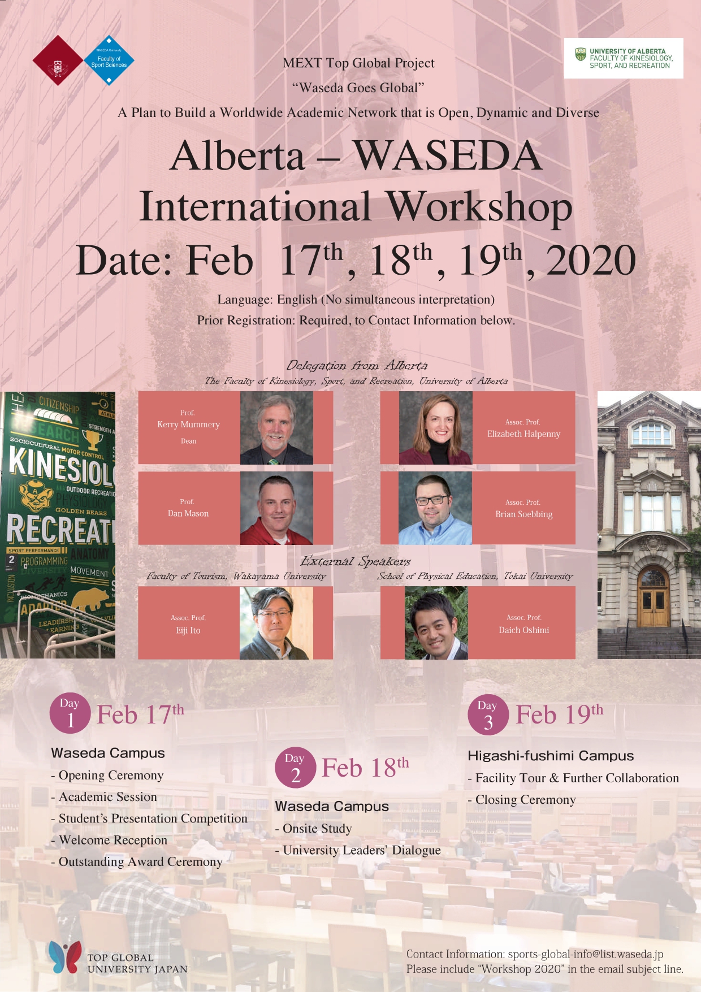Image resolution: width=701 pixels, height=992 pixels.
Task: Click the 'Closing Ceremony' item
Action: click(x=522, y=800)
